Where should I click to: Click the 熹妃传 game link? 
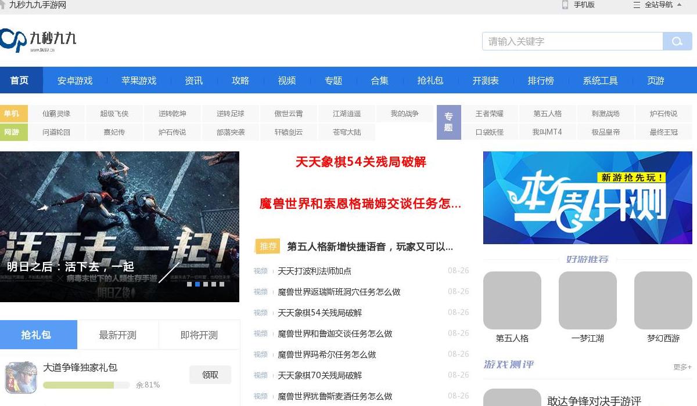click(x=114, y=132)
